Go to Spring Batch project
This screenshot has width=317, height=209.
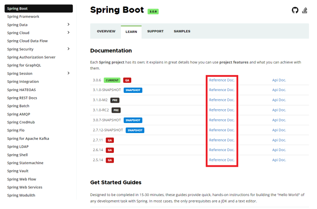pyautogui.click(x=18, y=106)
